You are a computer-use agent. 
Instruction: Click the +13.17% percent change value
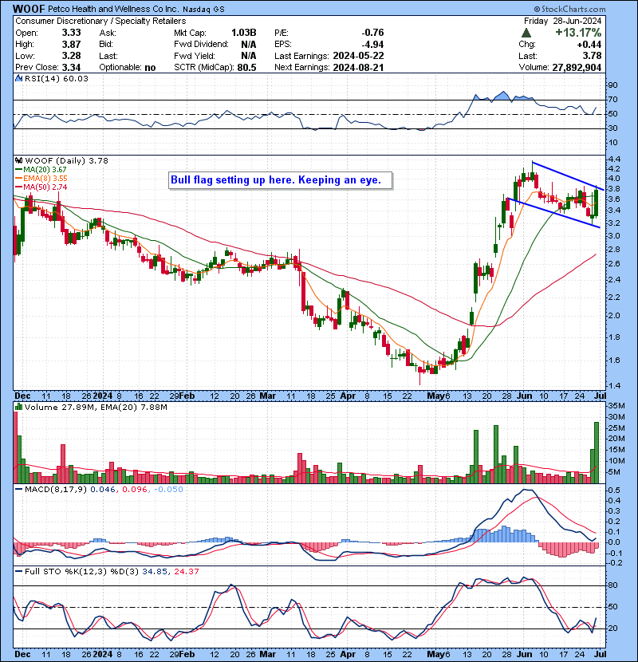578,33
